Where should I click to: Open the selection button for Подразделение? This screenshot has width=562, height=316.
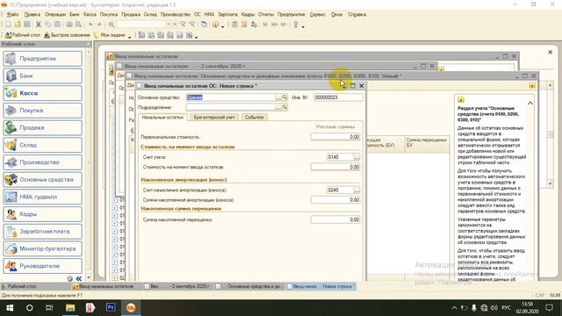click(278, 107)
